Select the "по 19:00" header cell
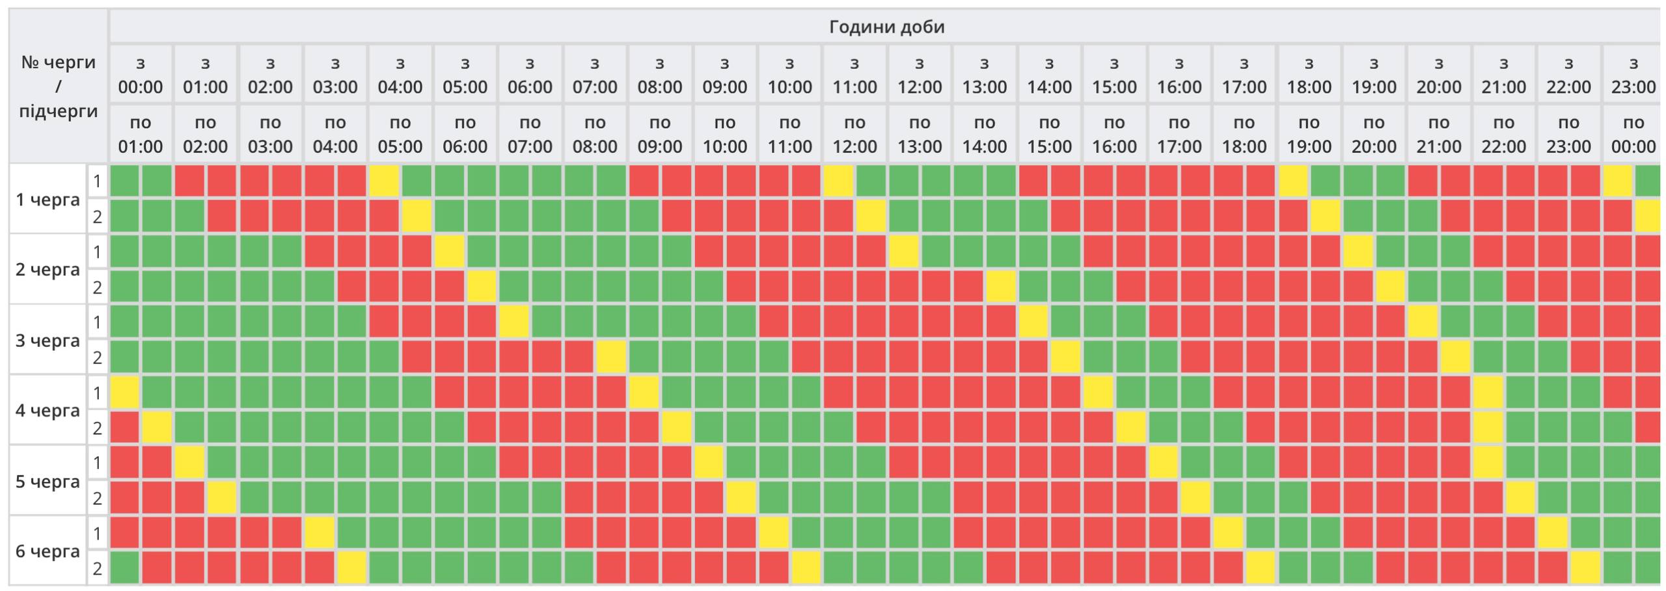1666x591 pixels. click(x=1309, y=134)
